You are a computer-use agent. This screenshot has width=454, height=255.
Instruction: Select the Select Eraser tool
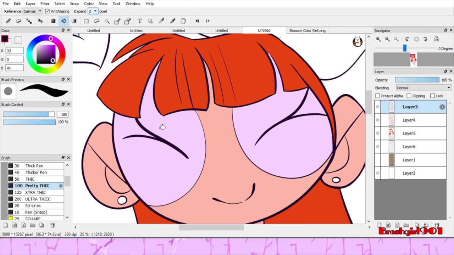click(x=128, y=21)
